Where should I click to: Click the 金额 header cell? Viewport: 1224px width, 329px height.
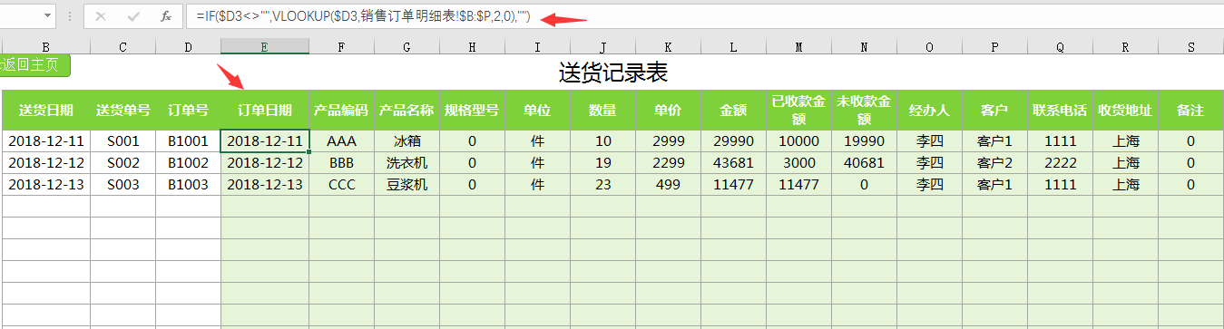click(x=733, y=110)
